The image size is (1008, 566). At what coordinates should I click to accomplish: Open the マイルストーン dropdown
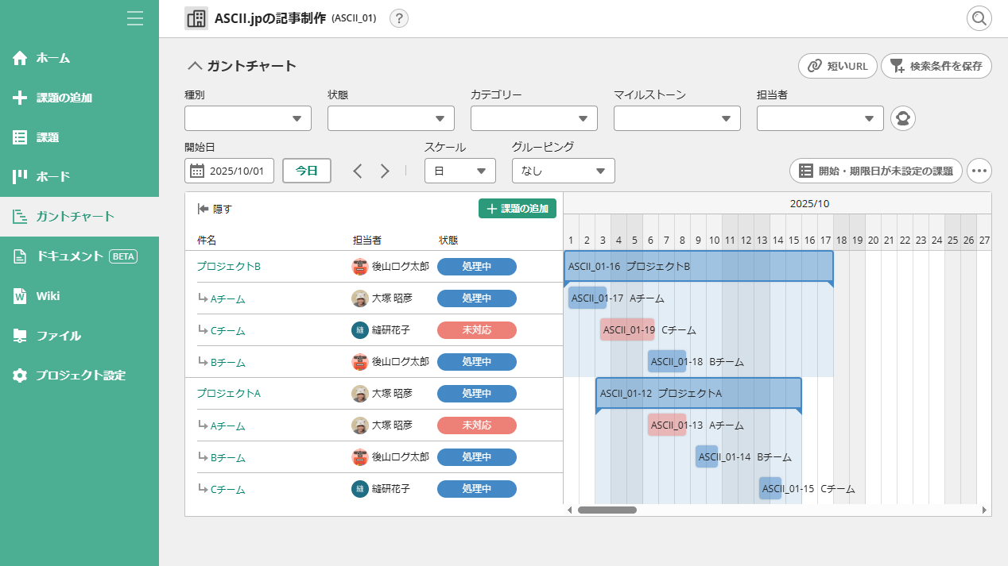(x=677, y=118)
